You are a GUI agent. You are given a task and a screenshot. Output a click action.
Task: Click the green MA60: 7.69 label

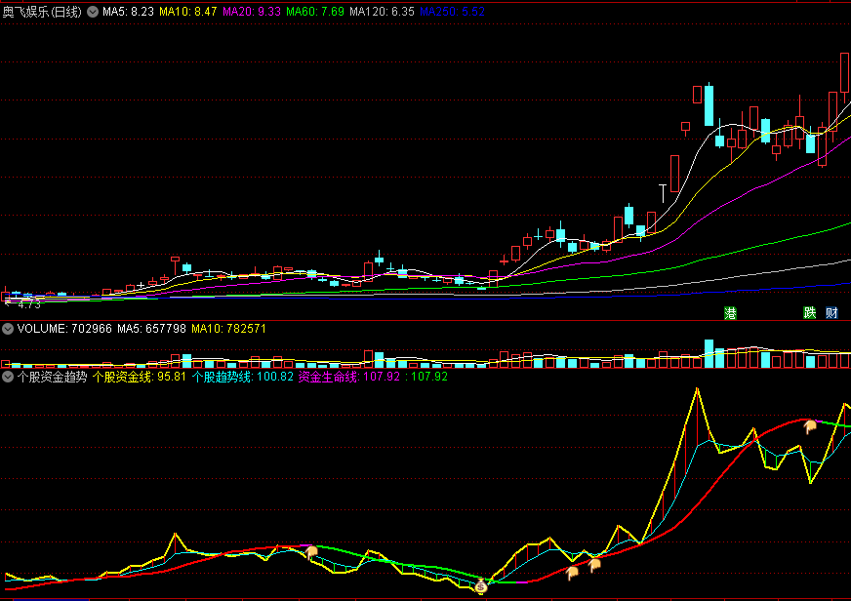(315, 12)
